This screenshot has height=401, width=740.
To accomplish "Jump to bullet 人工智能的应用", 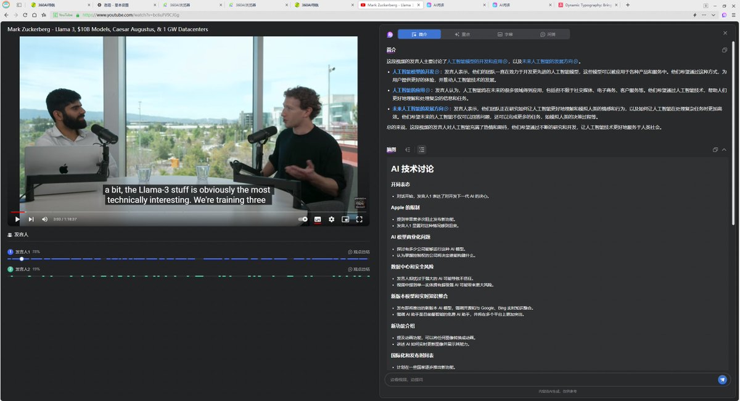I will click(x=410, y=90).
